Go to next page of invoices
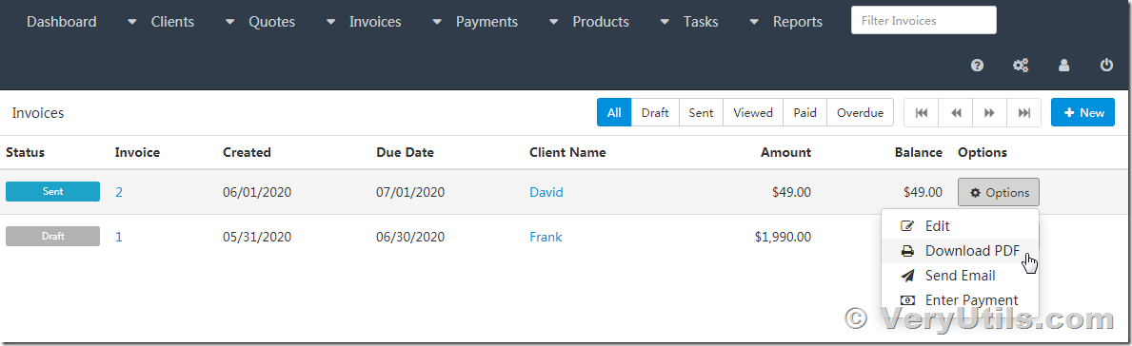This screenshot has width=1132, height=346. click(x=990, y=112)
